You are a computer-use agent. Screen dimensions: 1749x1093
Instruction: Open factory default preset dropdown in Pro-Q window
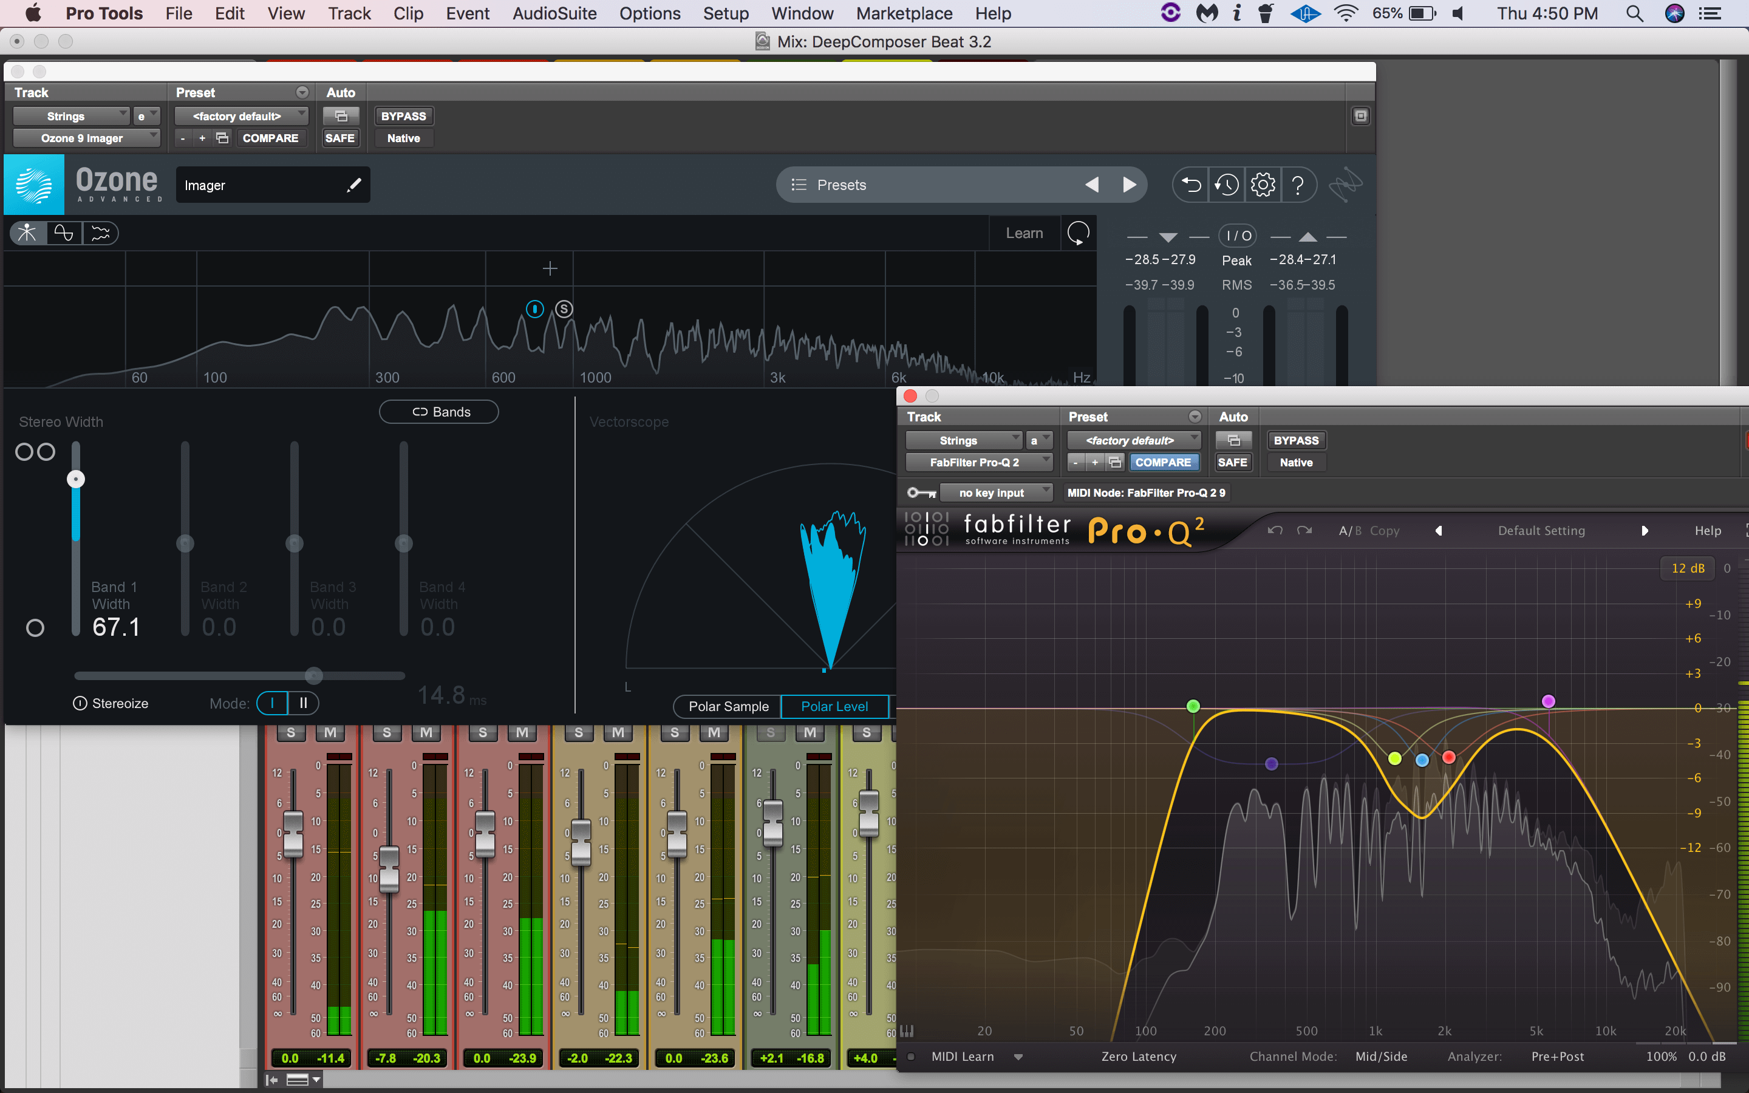(x=1134, y=440)
